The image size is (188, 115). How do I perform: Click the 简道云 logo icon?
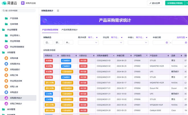pos(4,3)
